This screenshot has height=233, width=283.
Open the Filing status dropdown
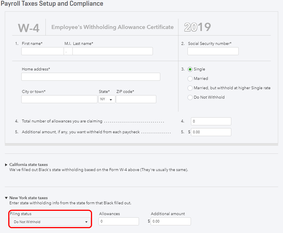pos(50,222)
